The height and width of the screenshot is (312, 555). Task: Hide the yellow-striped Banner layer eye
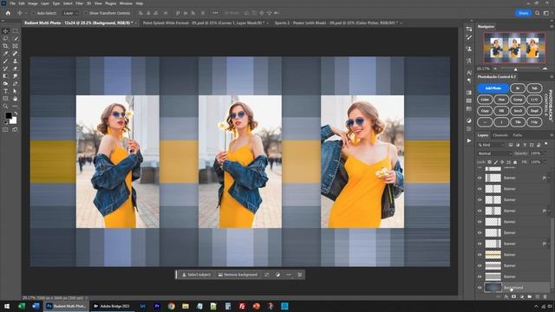[x=480, y=255]
